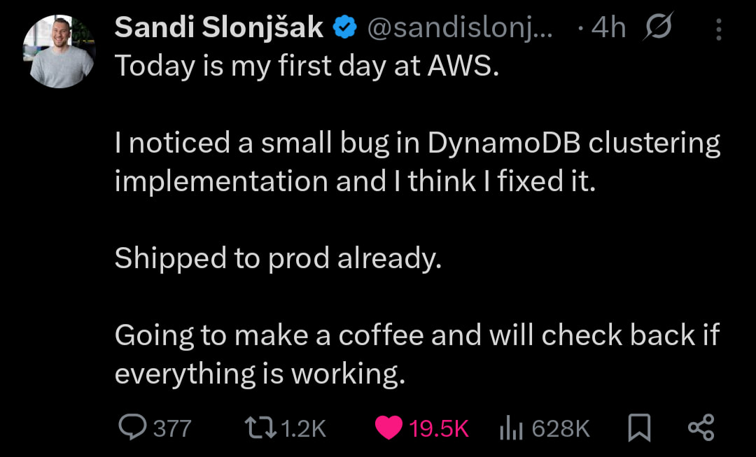The height and width of the screenshot is (457, 756).
Task: Tap the Grok slashed-circle icon
Action: (x=657, y=28)
